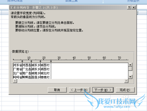Screen dimensions: 147x111
Task: Click 数据工具 ribbon group label behind dialog
Action: (x=71, y=1)
